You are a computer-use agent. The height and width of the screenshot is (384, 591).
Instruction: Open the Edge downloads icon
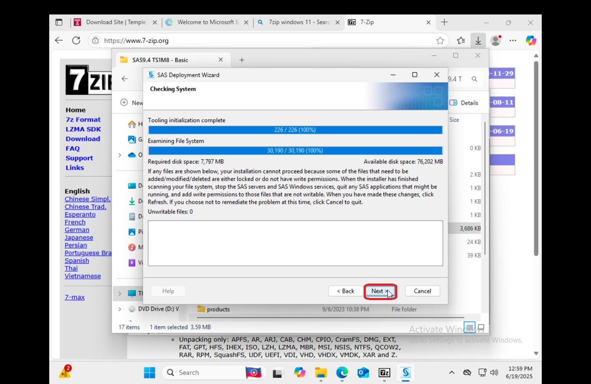[x=478, y=41]
